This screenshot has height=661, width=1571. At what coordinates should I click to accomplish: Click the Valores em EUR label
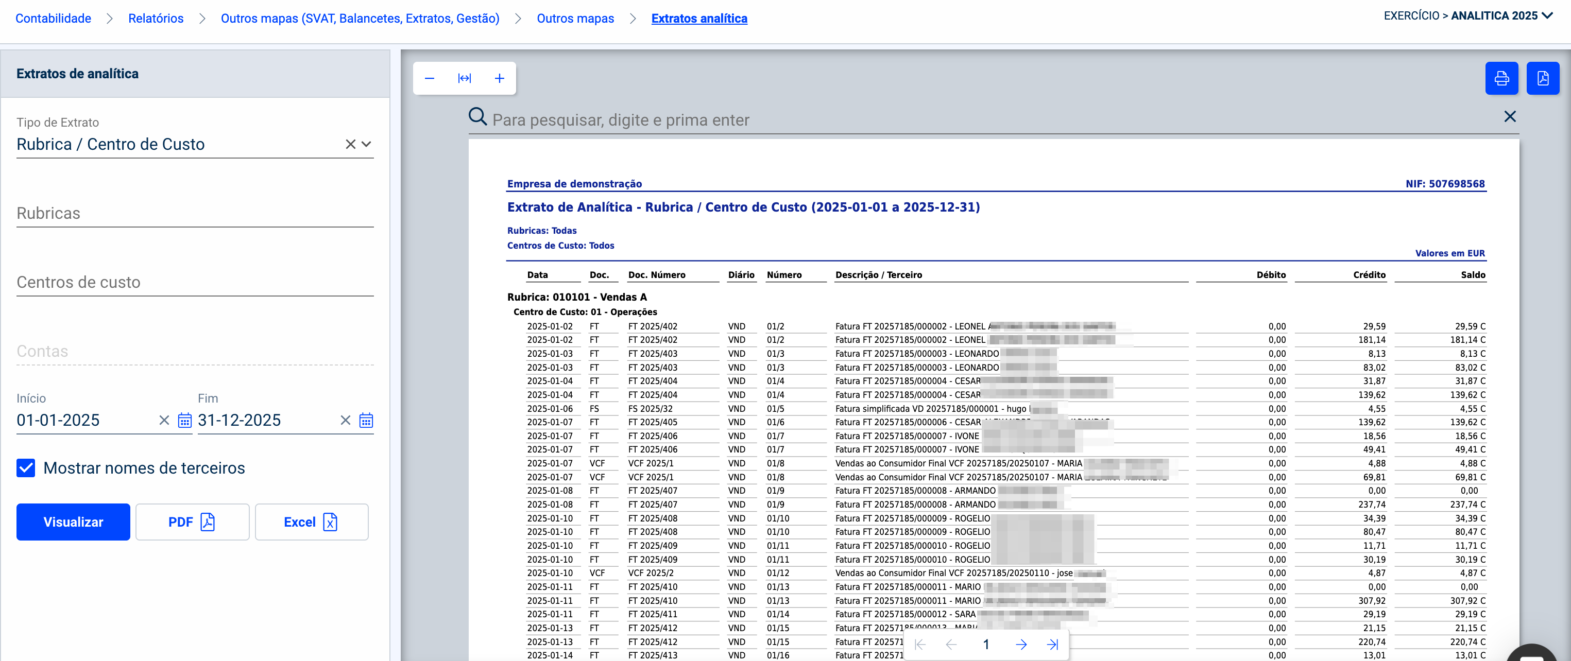[x=1449, y=253]
